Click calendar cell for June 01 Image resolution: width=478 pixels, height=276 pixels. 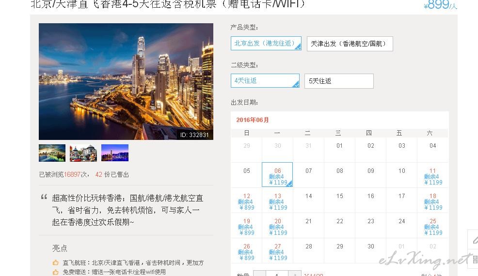pyautogui.click(x=340, y=150)
